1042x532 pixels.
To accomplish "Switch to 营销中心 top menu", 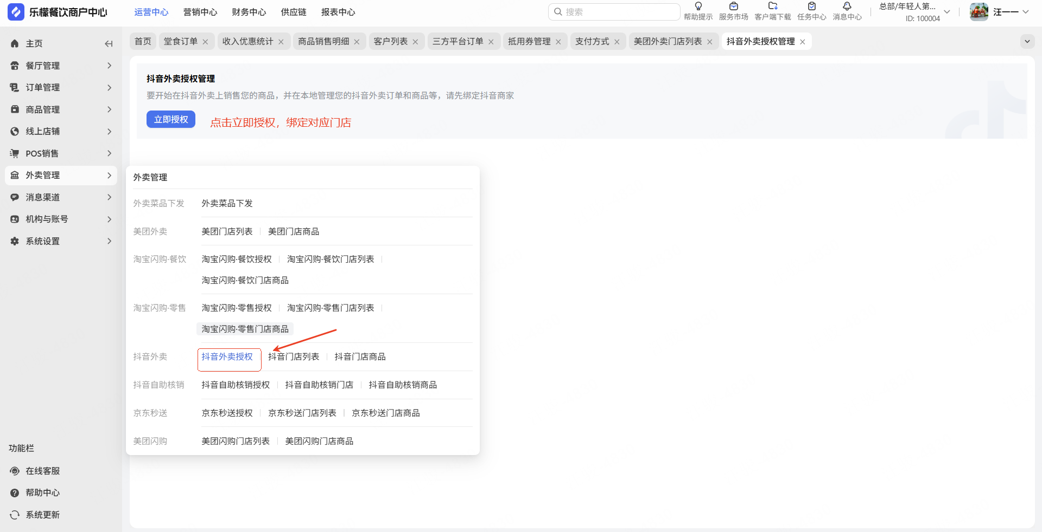I will point(200,12).
